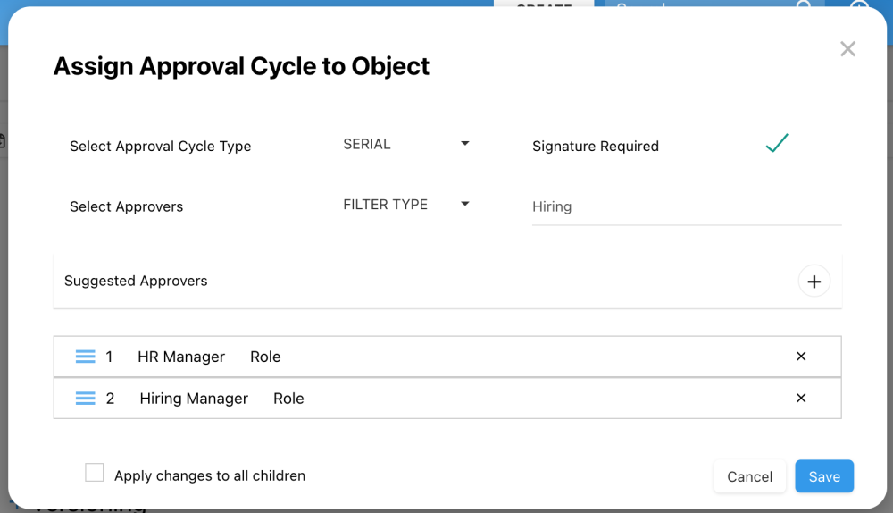Open the FILTER TYPE dropdown
893x513 pixels.
405,205
